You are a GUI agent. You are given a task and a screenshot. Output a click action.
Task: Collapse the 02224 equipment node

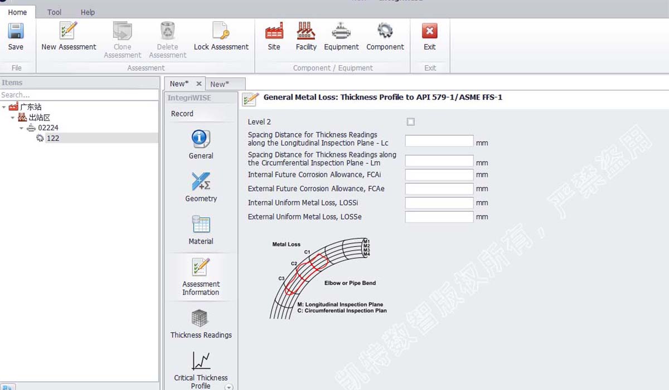[22, 128]
